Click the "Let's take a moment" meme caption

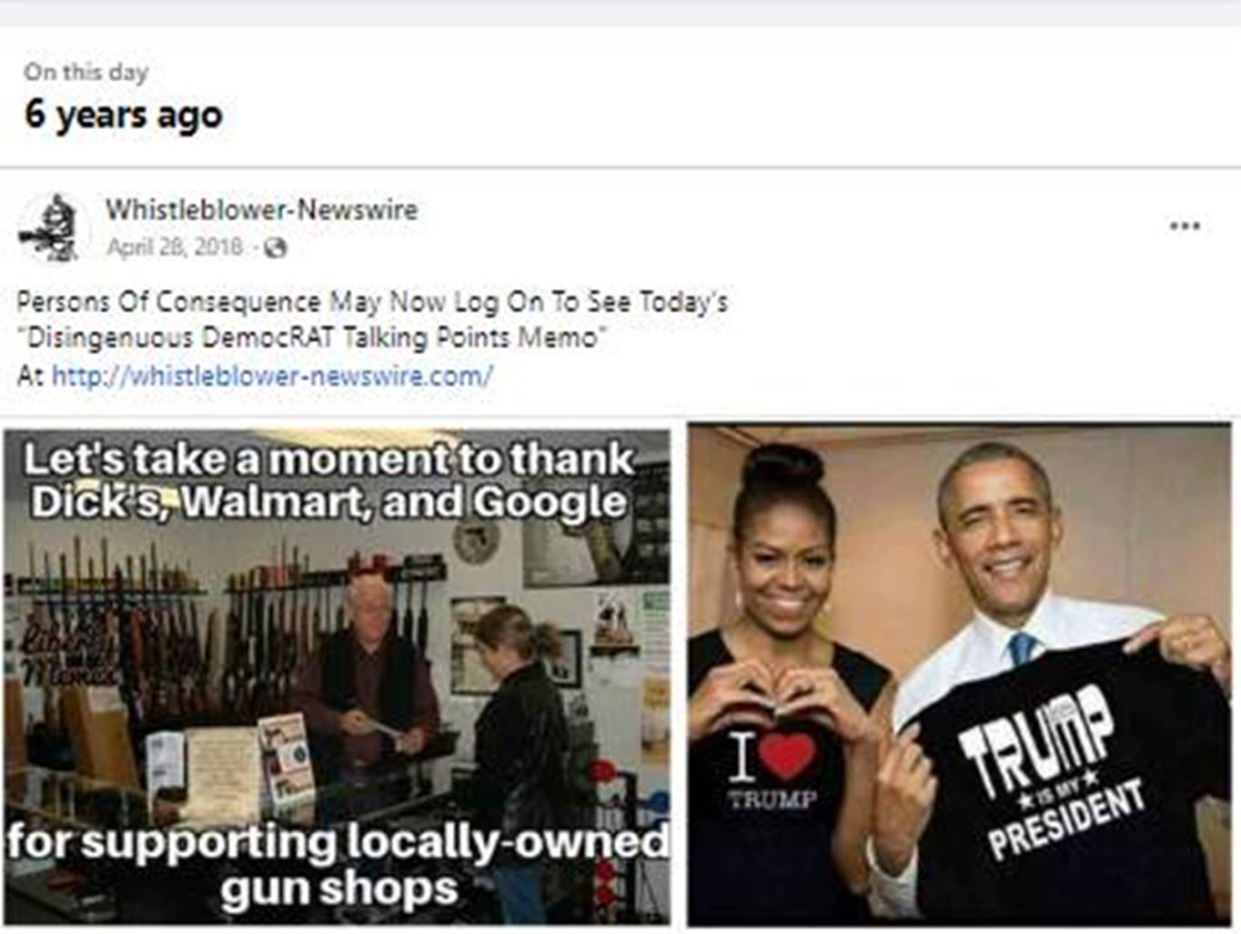pyautogui.click(x=329, y=480)
